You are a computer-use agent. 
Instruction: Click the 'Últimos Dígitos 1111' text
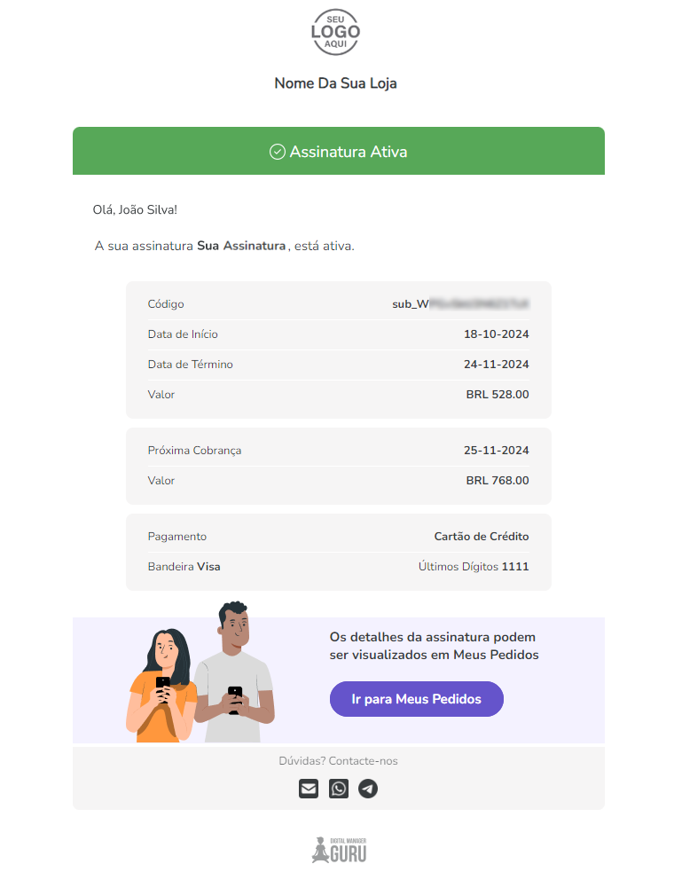(474, 567)
